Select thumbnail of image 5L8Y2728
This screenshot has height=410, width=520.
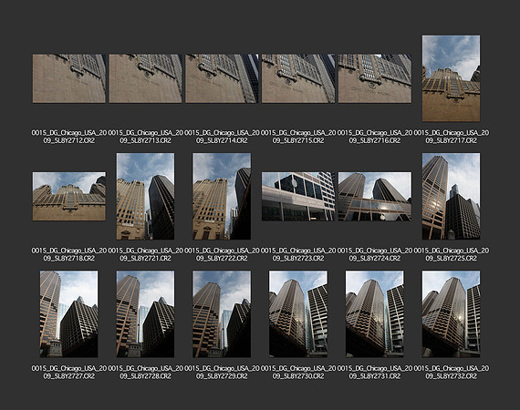coord(146,314)
